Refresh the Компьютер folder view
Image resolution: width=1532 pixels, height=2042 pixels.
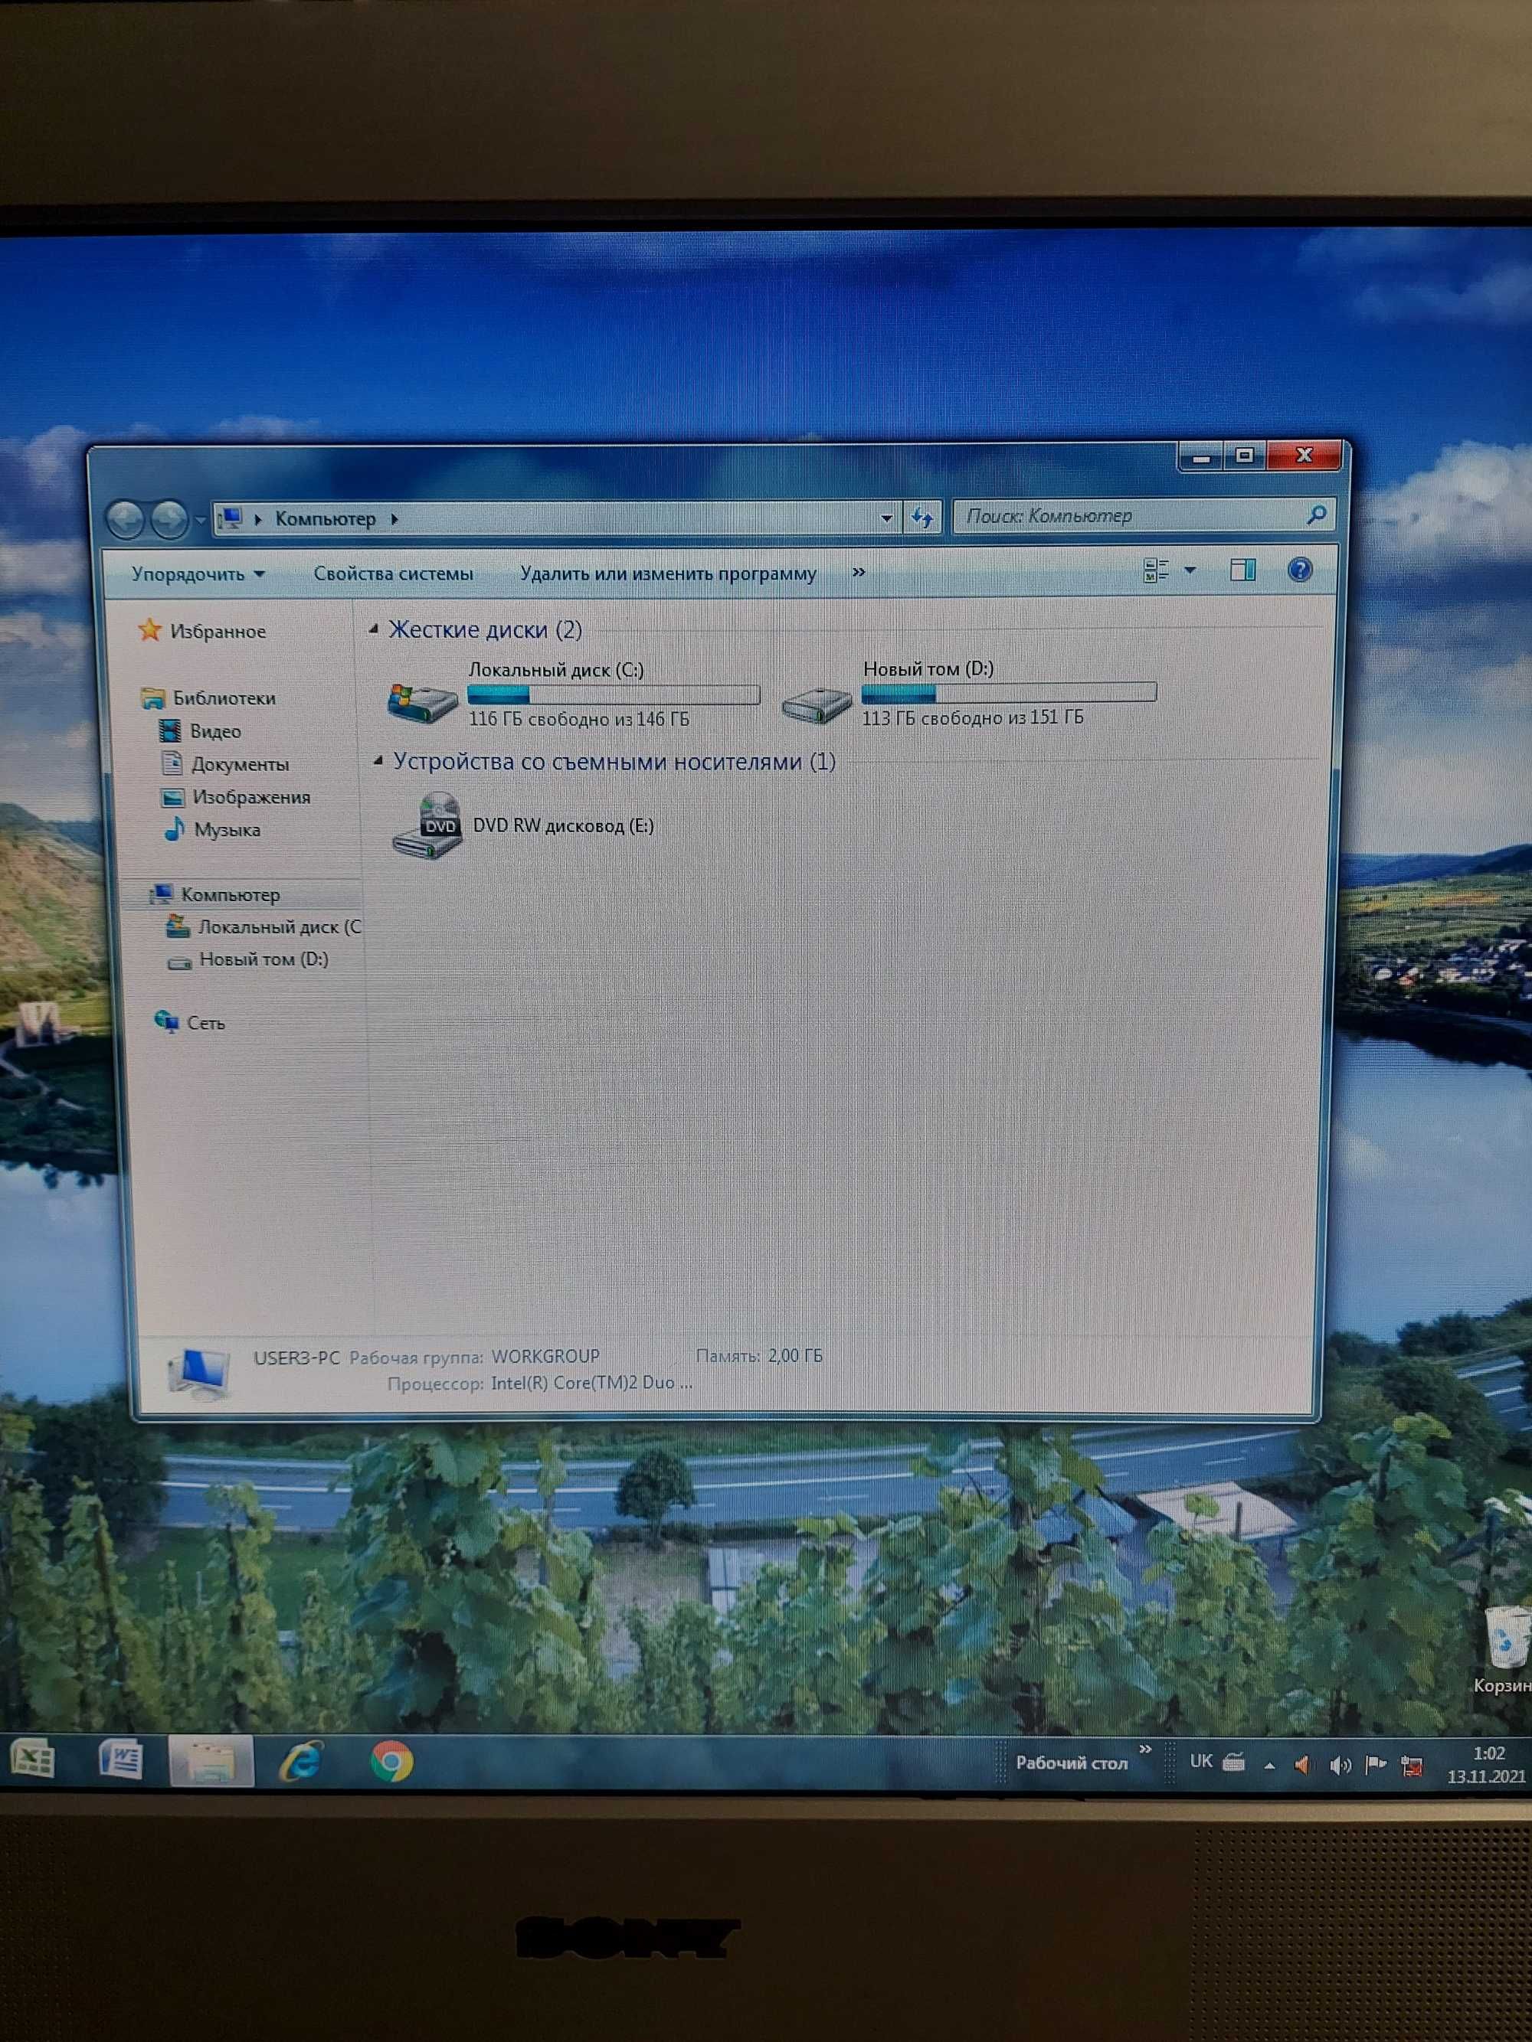(921, 518)
